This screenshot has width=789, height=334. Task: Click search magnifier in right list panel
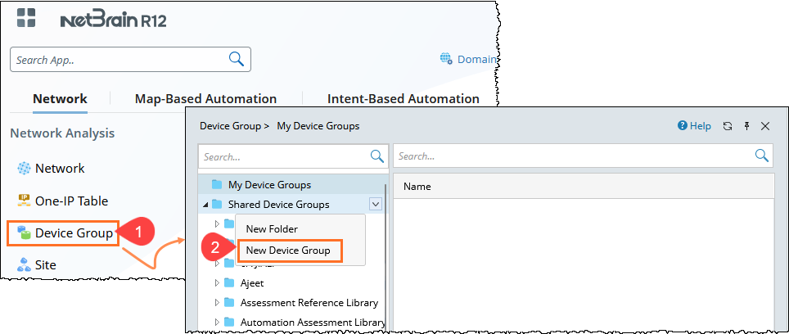tap(761, 156)
